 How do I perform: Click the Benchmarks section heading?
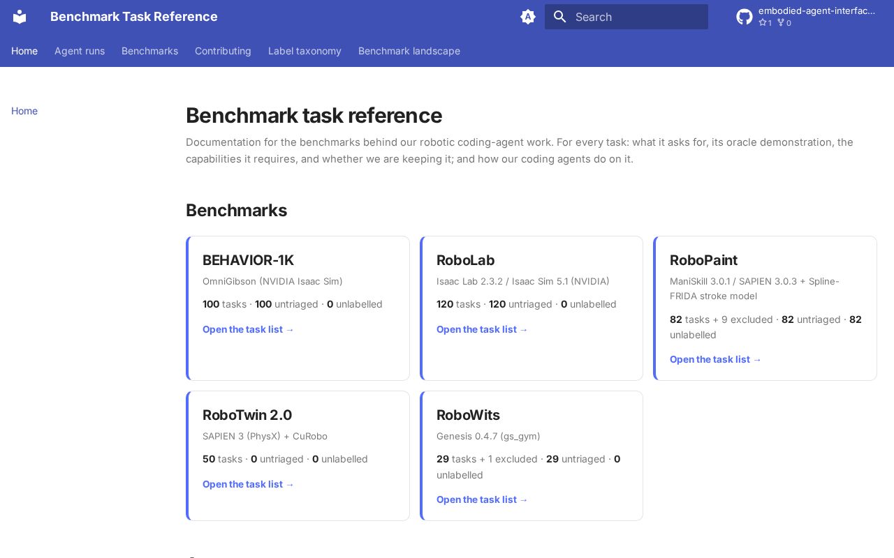coord(236,211)
